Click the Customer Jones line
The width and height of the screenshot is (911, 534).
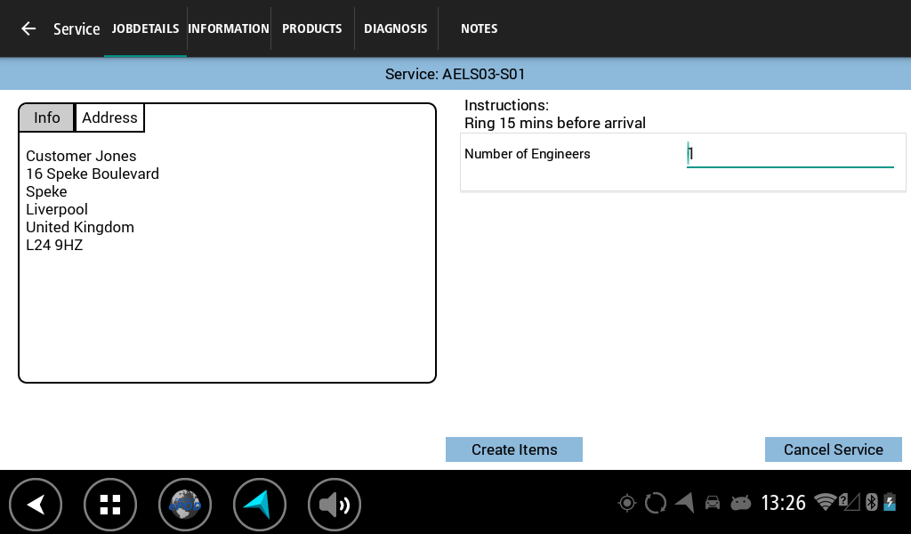pyautogui.click(x=81, y=157)
